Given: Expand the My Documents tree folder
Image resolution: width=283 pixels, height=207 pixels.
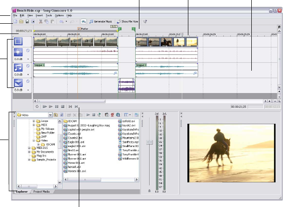Looking at the screenshot, I should tap(29, 152).
